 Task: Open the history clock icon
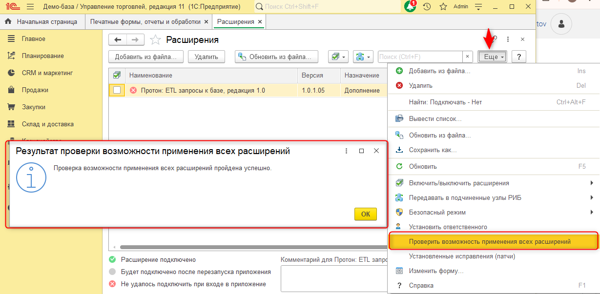pyautogui.click(x=427, y=7)
